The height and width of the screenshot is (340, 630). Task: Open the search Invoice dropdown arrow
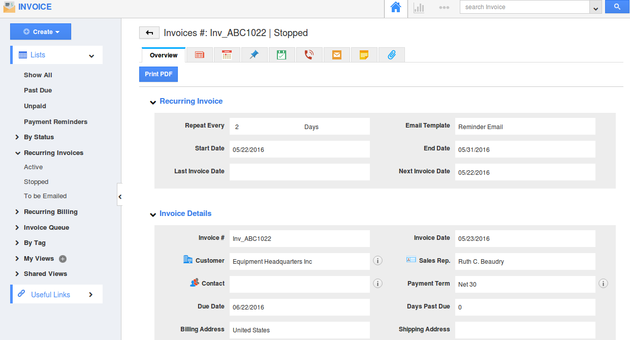pyautogui.click(x=595, y=8)
